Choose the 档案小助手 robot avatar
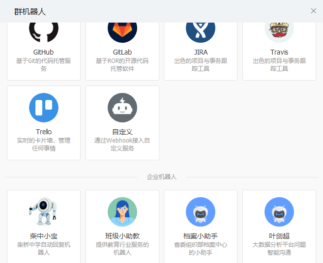This screenshot has height=263, width=323. (201, 212)
